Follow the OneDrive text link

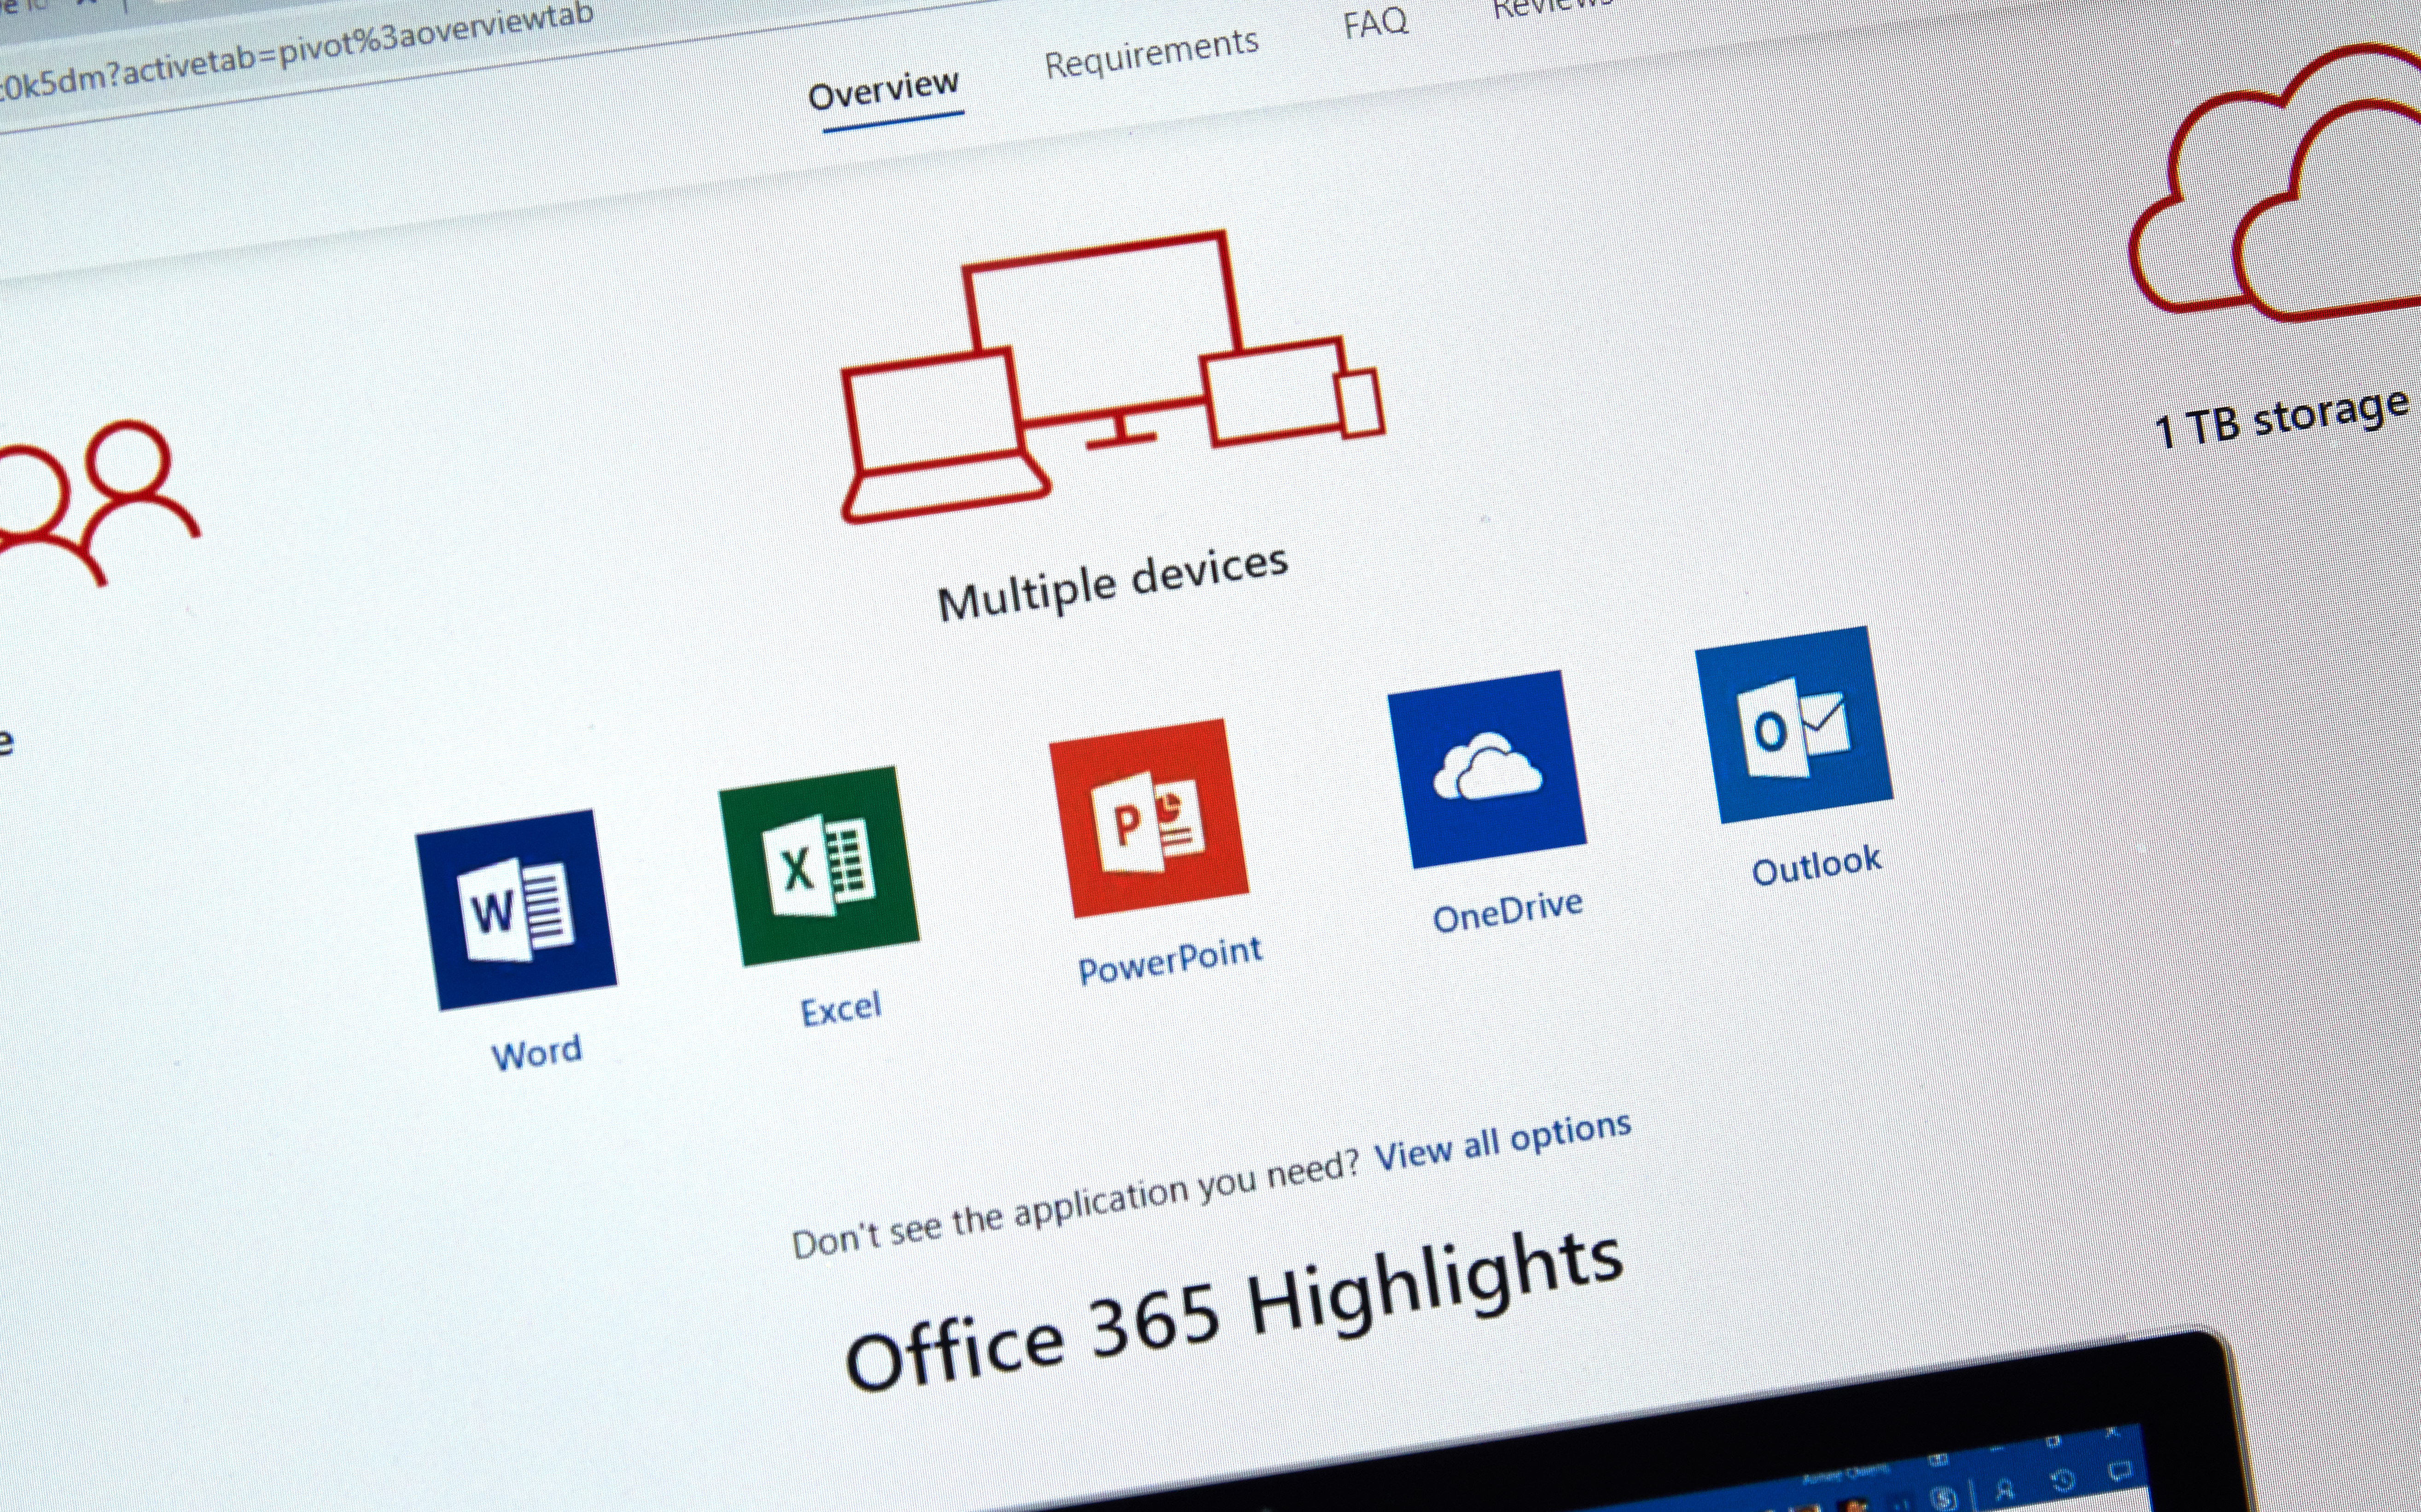pyautogui.click(x=1507, y=911)
